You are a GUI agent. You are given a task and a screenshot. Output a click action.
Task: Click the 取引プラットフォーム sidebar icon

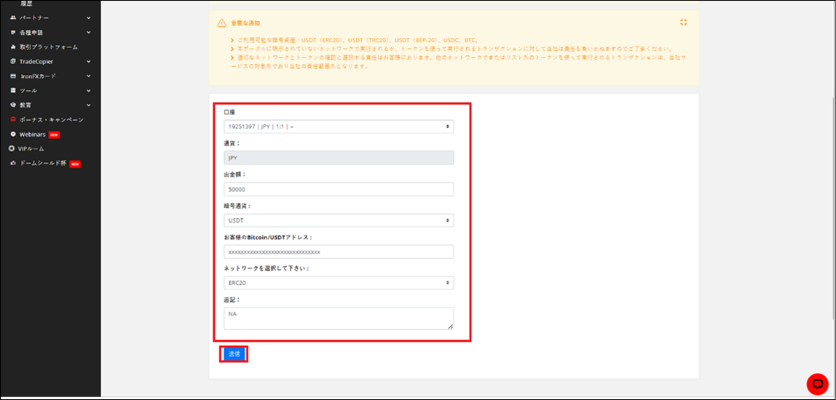[13, 47]
